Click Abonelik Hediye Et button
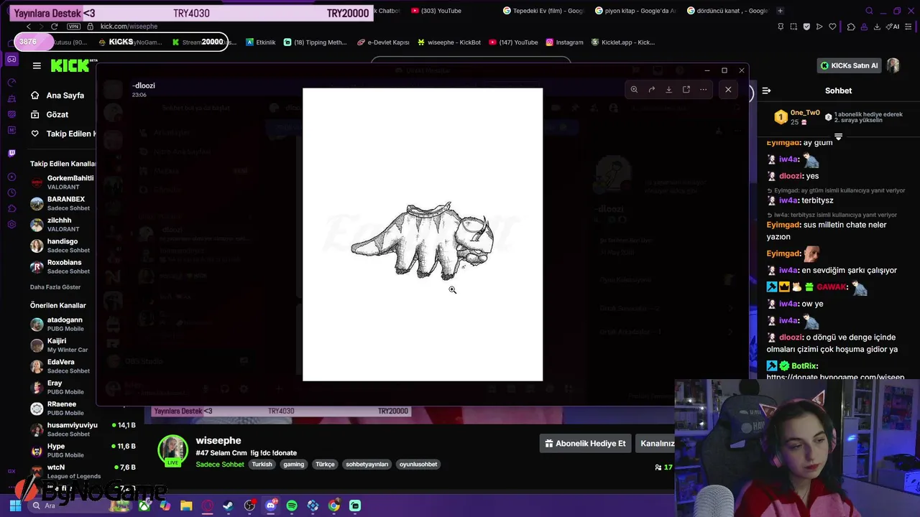The image size is (920, 517). point(586,443)
